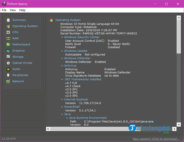Collapse Java Runtime Environment node
This screenshot has width=184, height=142.
click(x=67, y=118)
